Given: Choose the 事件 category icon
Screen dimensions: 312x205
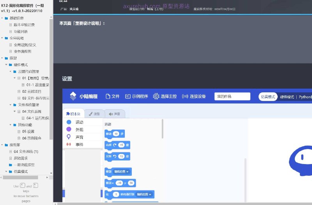Looking at the screenshot, I should [69, 144].
